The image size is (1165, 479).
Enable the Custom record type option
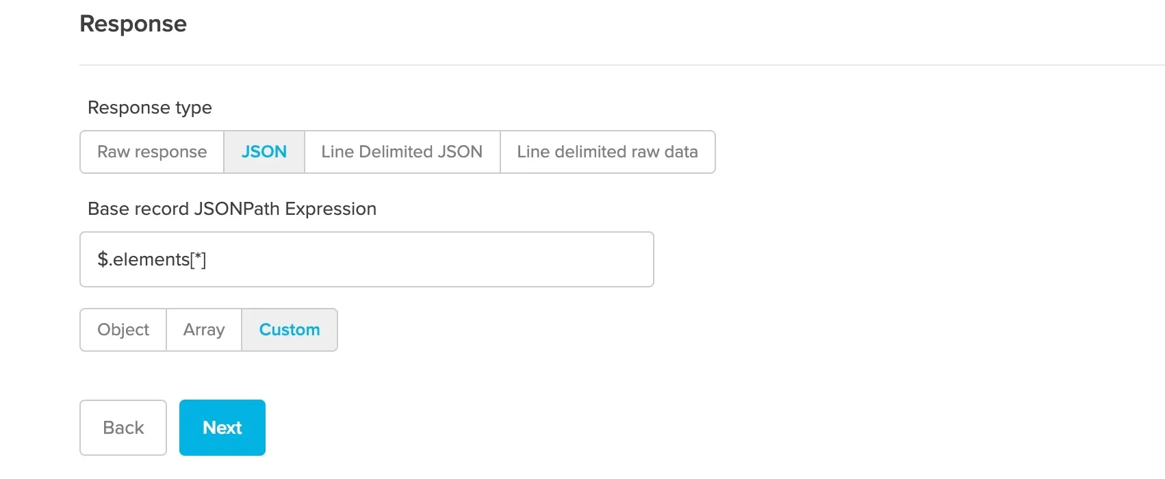(290, 330)
